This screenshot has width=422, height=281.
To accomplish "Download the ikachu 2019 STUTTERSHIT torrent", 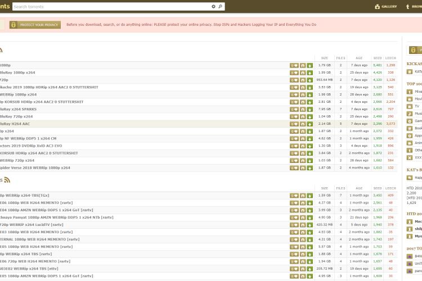I will (x=310, y=88).
